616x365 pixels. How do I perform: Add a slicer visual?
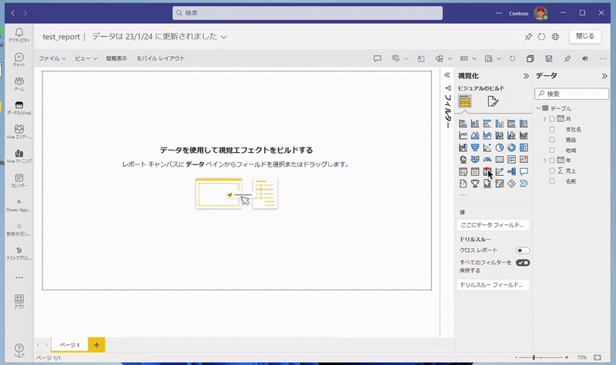pos(463,171)
